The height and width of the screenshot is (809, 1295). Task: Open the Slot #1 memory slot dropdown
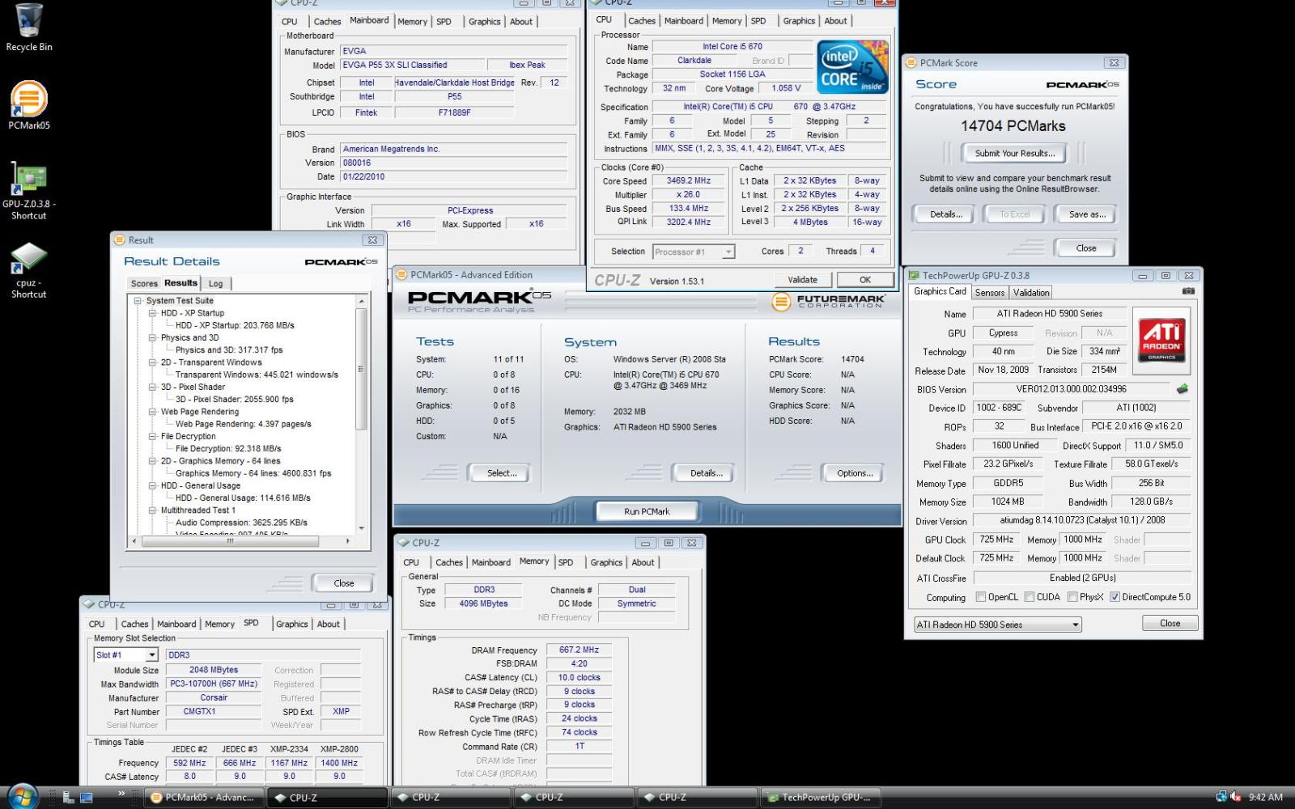click(125, 654)
